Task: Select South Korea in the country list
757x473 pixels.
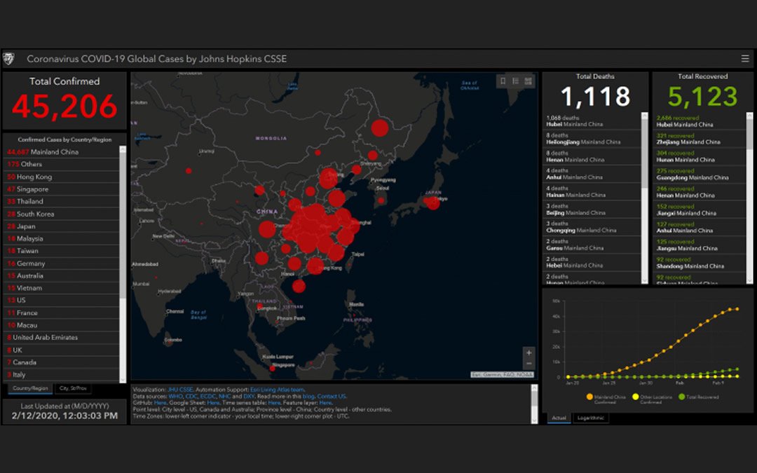Action: [x=61, y=214]
